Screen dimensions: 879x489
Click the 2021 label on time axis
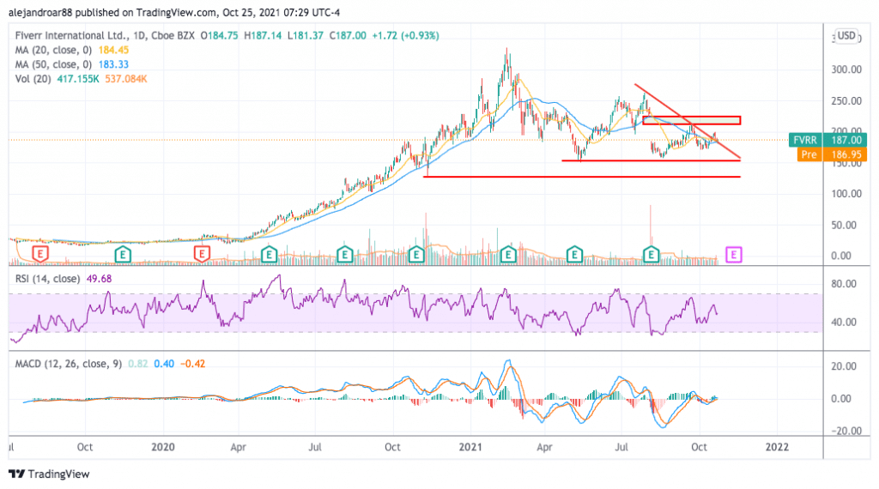tap(470, 447)
